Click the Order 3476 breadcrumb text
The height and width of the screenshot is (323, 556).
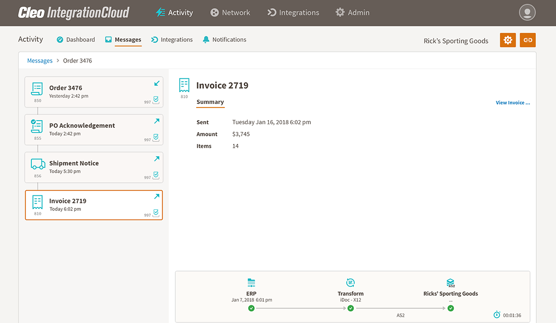77,61
